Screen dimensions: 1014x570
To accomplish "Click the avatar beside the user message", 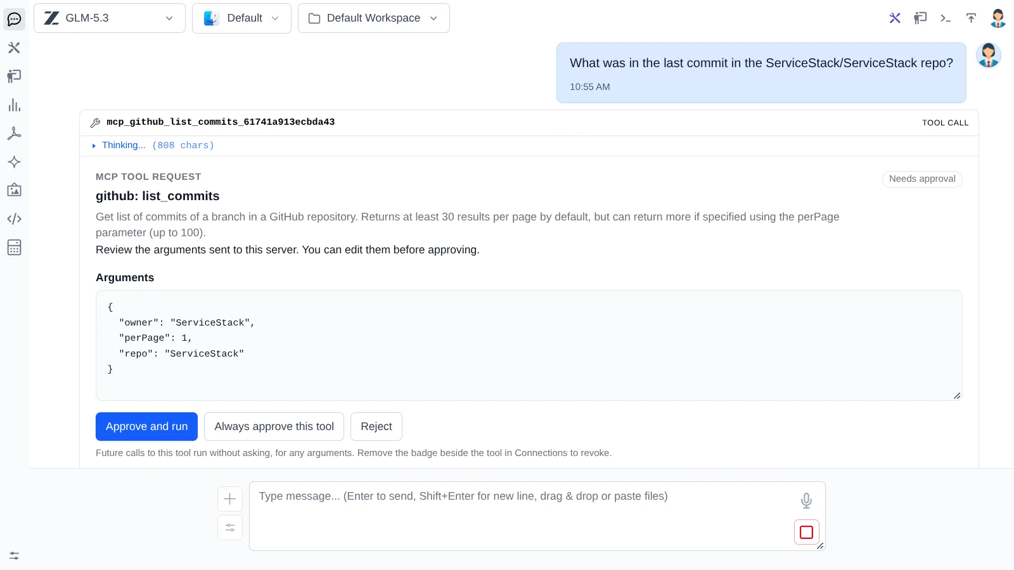I will 989,55.
